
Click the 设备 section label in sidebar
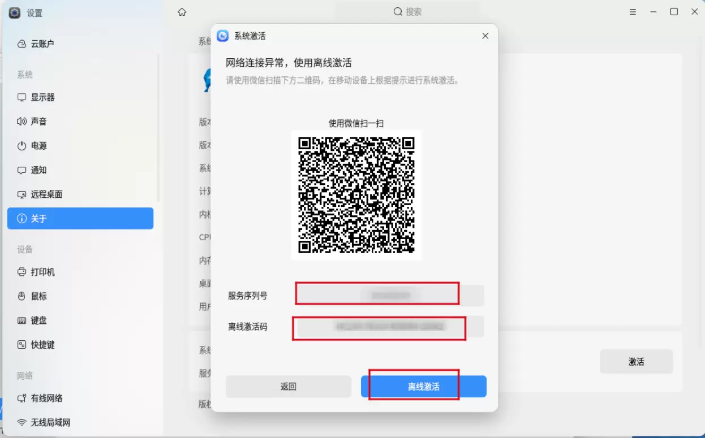click(x=25, y=249)
